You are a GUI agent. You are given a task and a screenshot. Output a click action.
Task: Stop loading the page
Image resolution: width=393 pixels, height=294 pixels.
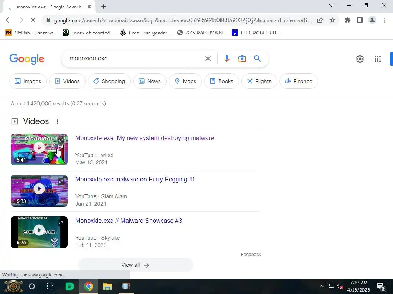click(33, 20)
